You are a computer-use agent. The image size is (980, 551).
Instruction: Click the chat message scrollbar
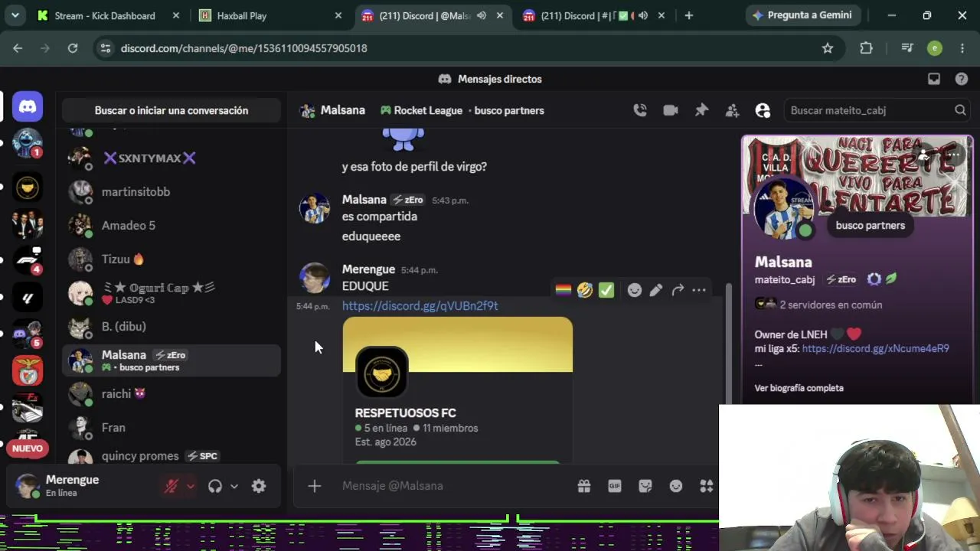(x=729, y=344)
